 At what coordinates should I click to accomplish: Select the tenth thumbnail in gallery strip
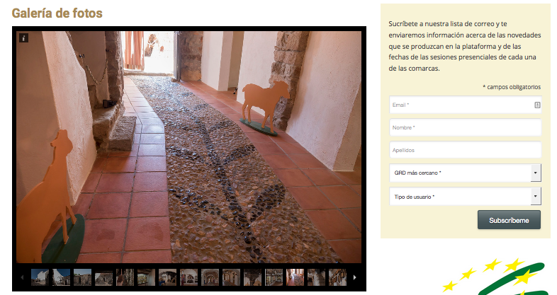232,277
